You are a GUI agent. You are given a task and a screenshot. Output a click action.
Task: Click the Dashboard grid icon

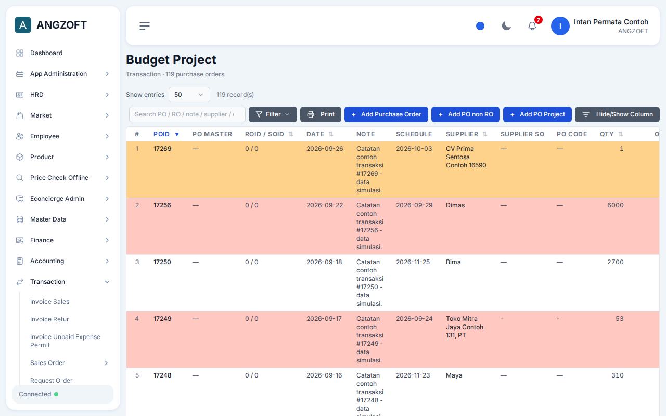(x=20, y=53)
